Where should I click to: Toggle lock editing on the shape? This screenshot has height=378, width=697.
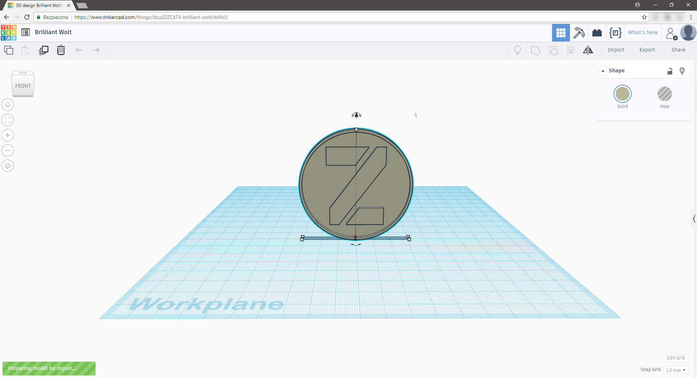pyautogui.click(x=670, y=71)
